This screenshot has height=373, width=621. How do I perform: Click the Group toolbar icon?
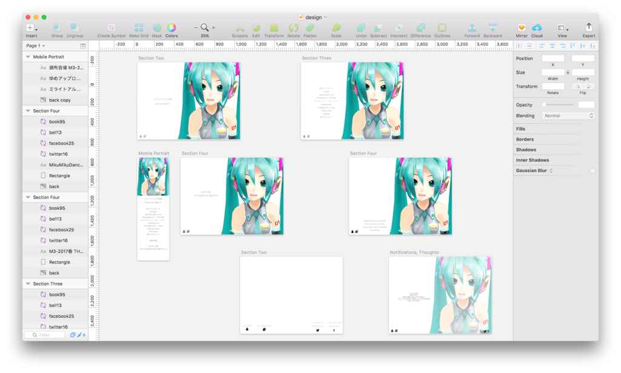56,27
